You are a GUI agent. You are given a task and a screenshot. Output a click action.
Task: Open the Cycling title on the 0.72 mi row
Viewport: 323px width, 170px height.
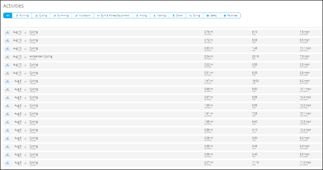tap(34, 40)
